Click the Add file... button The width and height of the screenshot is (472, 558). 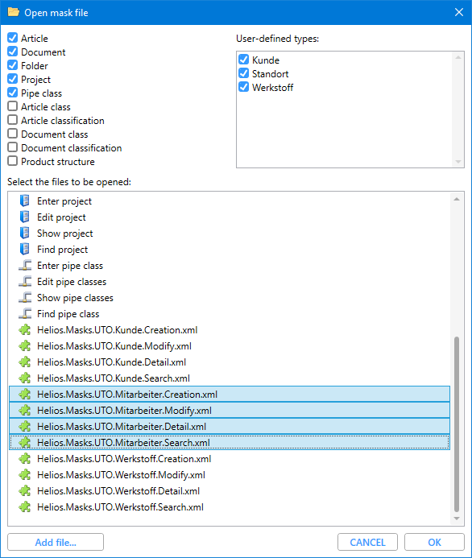56,542
